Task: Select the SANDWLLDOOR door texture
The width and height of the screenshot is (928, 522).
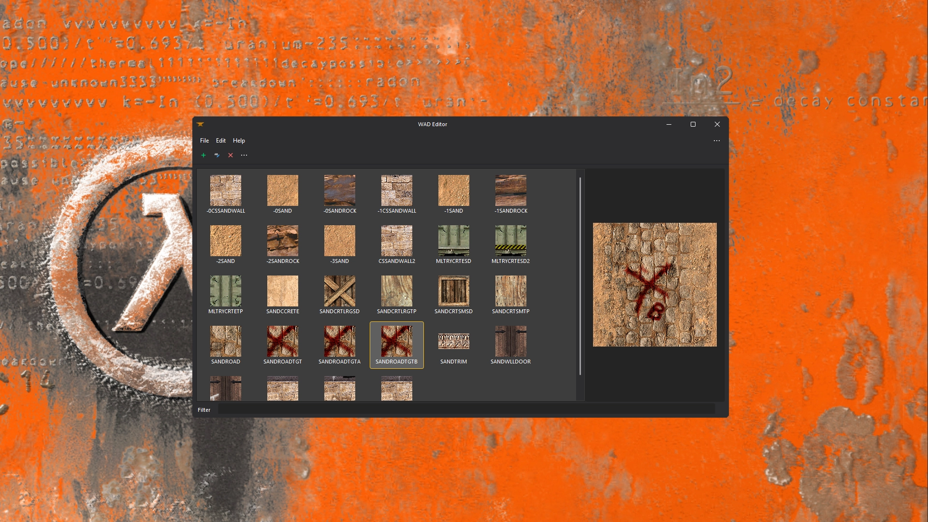Action: coord(511,342)
